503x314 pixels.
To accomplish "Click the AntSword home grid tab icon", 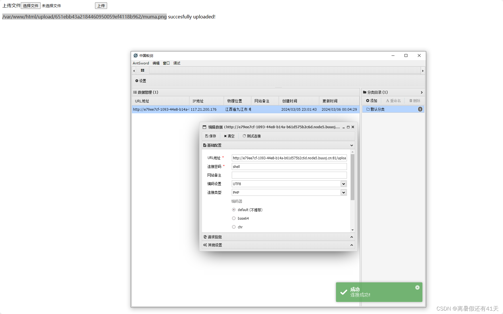I will pos(143,70).
